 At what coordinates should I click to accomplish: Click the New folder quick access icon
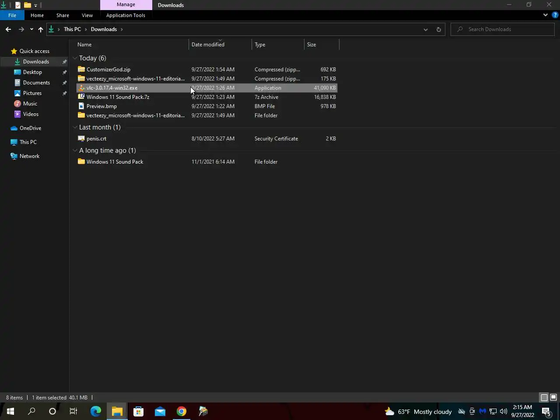(x=27, y=5)
